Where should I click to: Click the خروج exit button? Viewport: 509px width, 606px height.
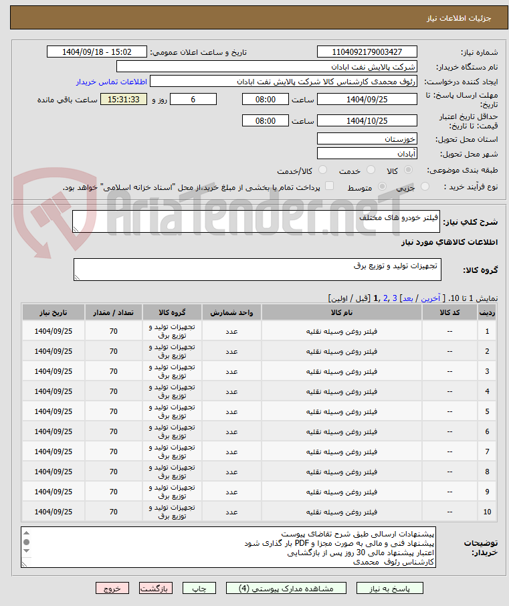(112, 588)
